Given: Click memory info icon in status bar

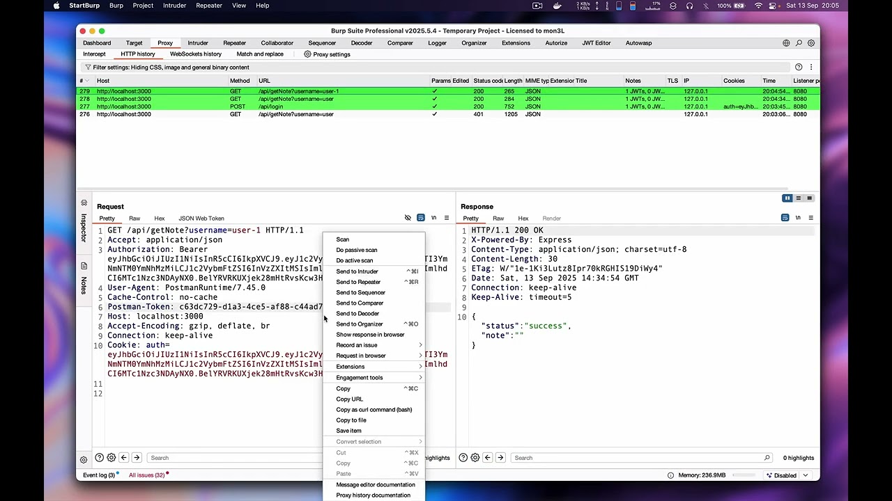Looking at the screenshot, I should (x=670, y=475).
